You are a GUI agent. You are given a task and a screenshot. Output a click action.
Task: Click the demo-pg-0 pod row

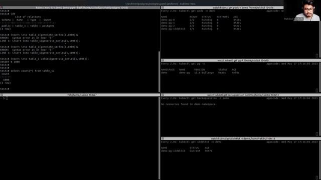click(x=201, y=20)
